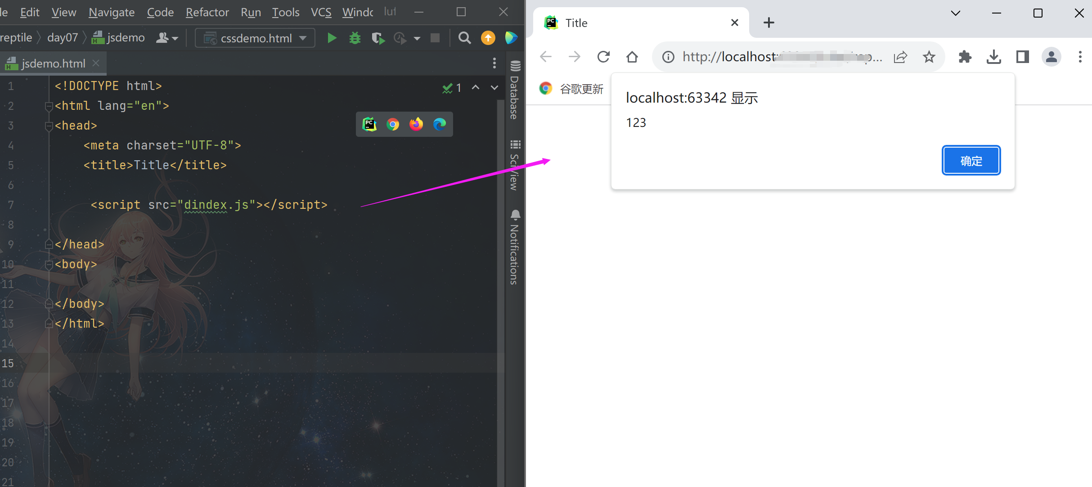Bookmark page with star icon
Viewport: 1092px width, 487px height.
(929, 57)
